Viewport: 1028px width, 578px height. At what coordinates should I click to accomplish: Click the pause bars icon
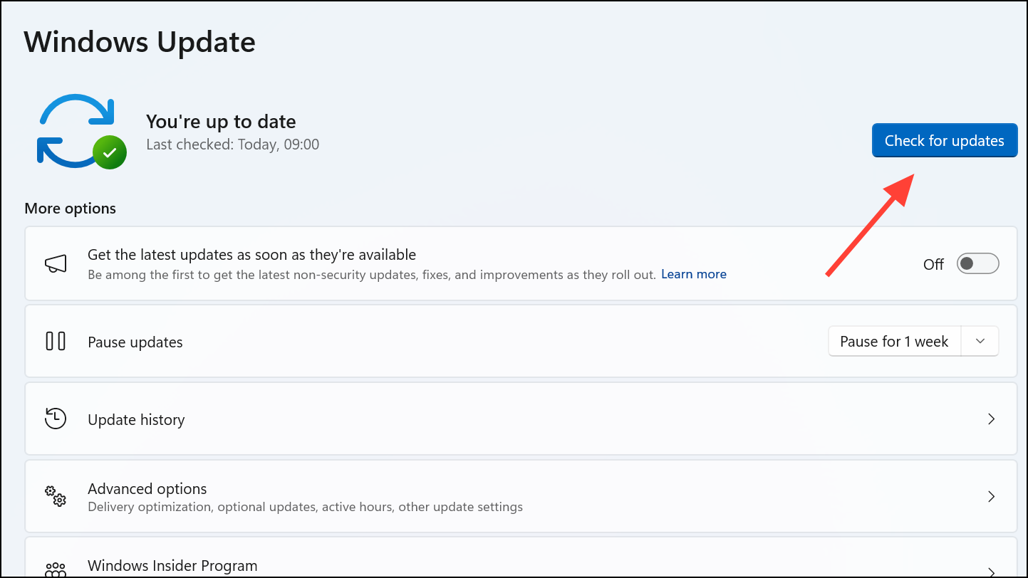pos(56,342)
